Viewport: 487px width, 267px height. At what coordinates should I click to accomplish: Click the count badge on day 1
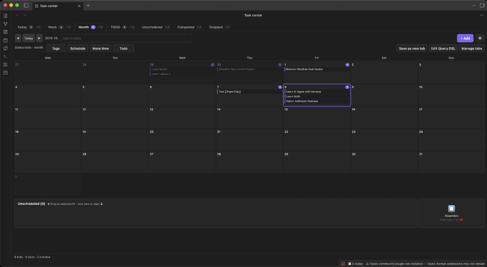point(347,65)
